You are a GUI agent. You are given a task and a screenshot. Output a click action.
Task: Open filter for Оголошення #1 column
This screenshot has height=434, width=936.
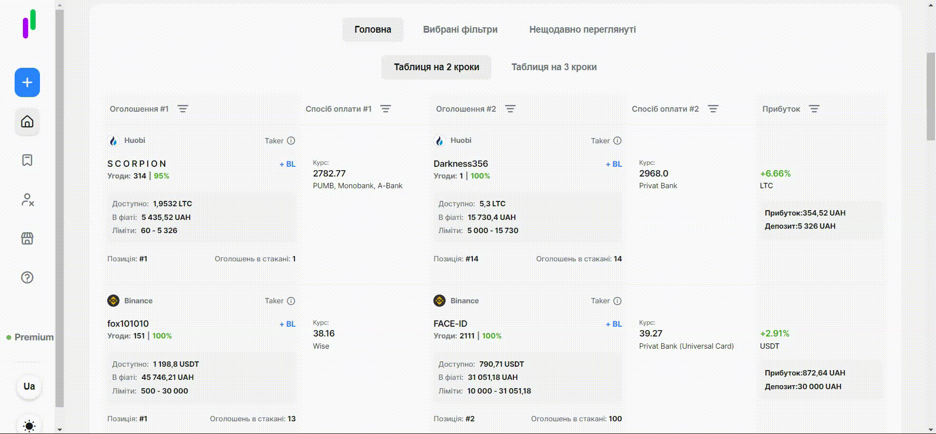pos(183,109)
